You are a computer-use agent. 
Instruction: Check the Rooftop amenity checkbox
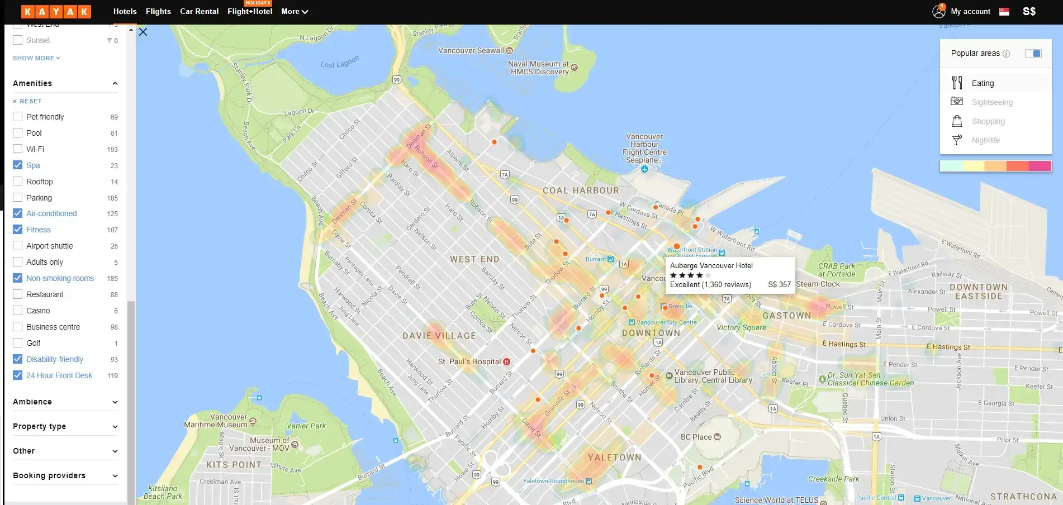coord(18,182)
